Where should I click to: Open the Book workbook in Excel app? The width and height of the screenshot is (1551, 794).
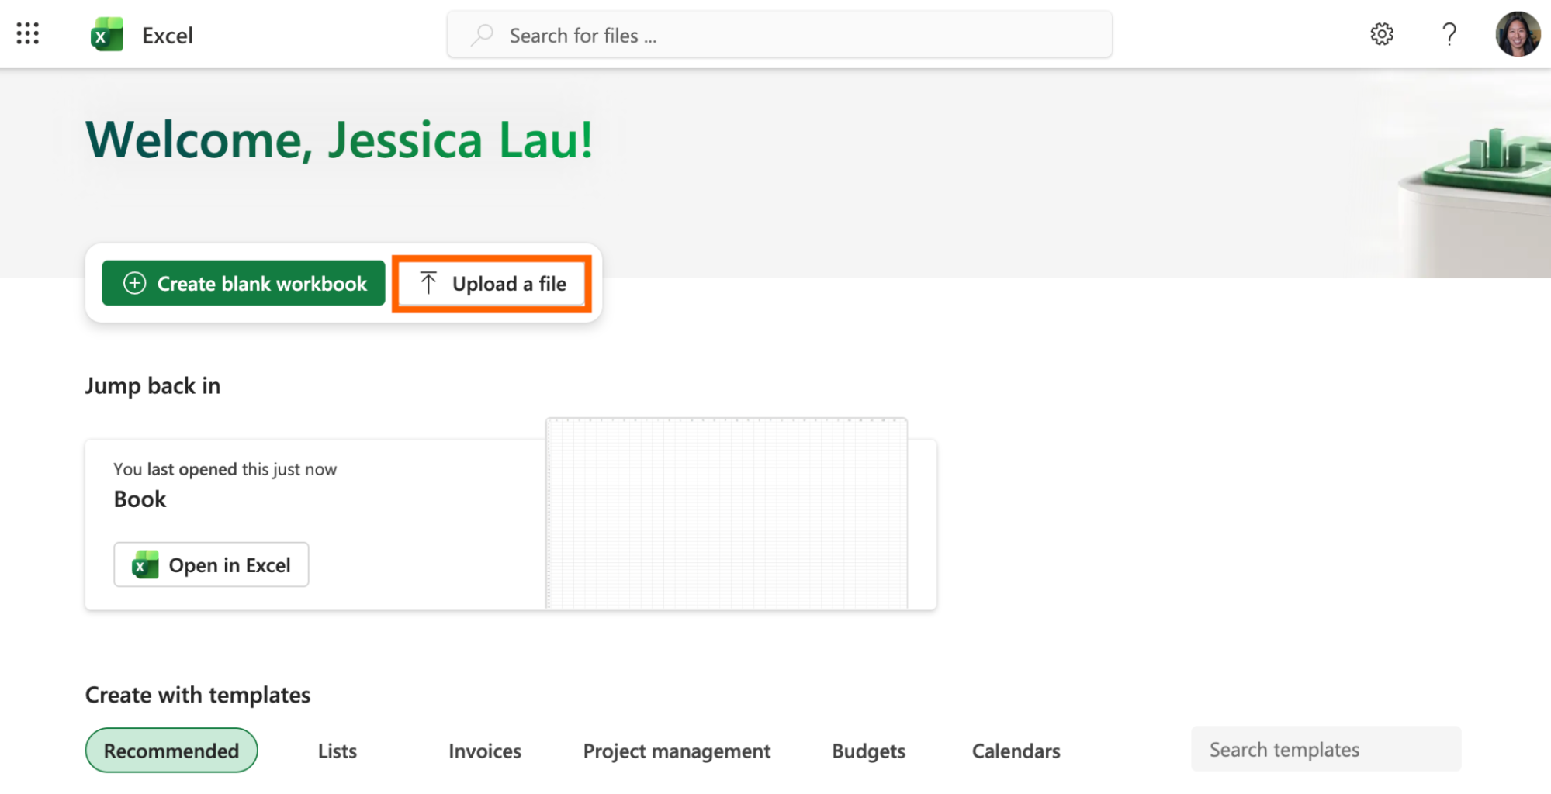pos(211,564)
